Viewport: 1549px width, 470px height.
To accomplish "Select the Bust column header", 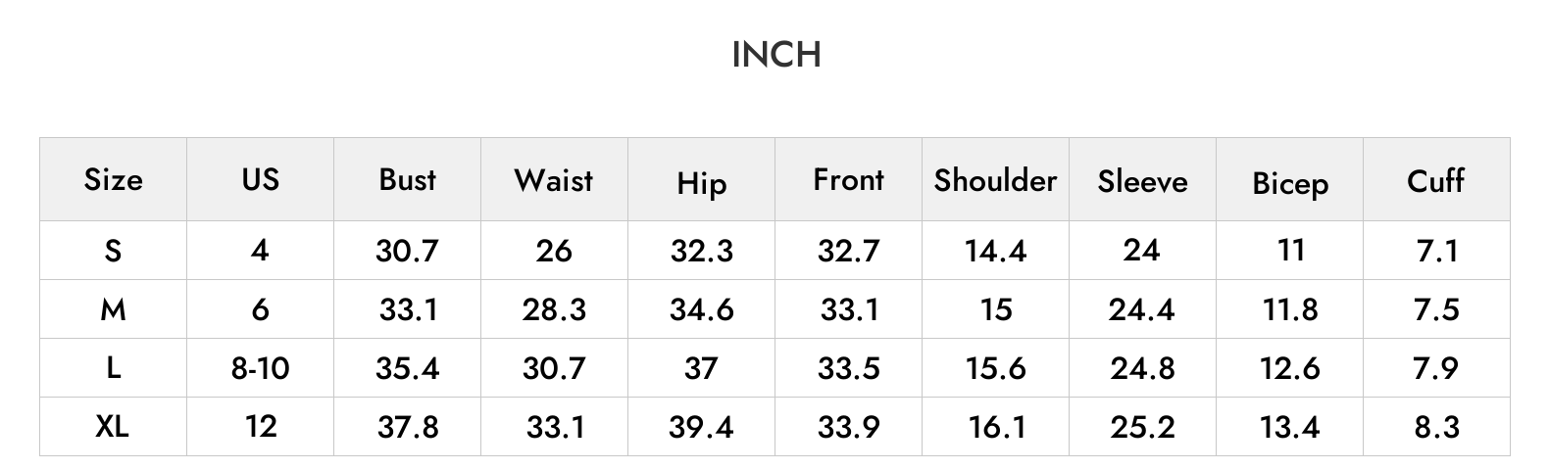I will click(407, 179).
